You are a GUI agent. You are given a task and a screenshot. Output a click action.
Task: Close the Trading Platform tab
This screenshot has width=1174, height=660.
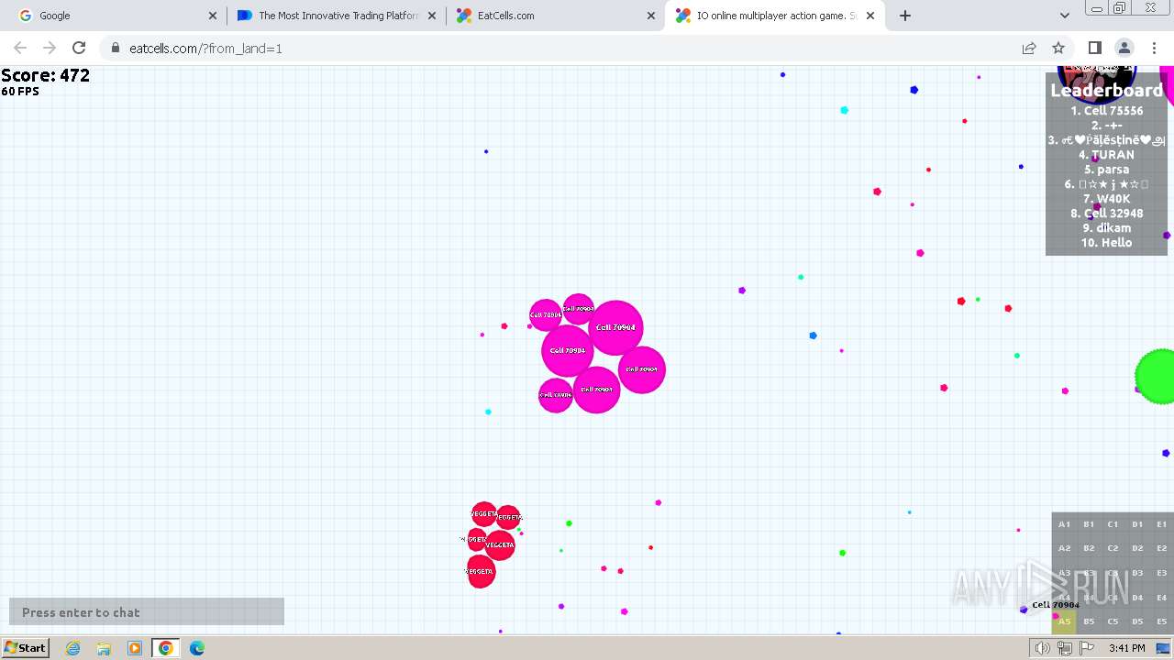(x=432, y=16)
